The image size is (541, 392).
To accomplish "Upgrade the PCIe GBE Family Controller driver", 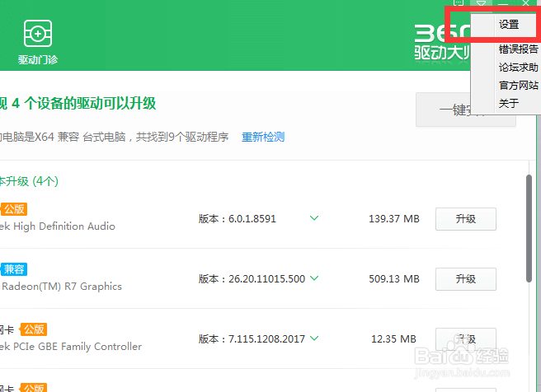I will click(466, 339).
